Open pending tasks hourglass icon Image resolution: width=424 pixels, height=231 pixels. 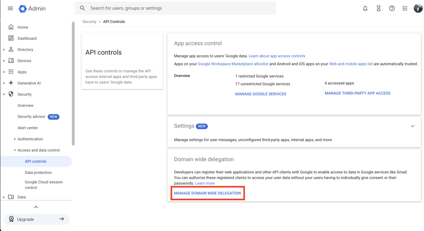coord(378,8)
